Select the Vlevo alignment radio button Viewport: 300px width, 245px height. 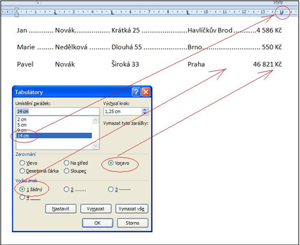coord(22,163)
